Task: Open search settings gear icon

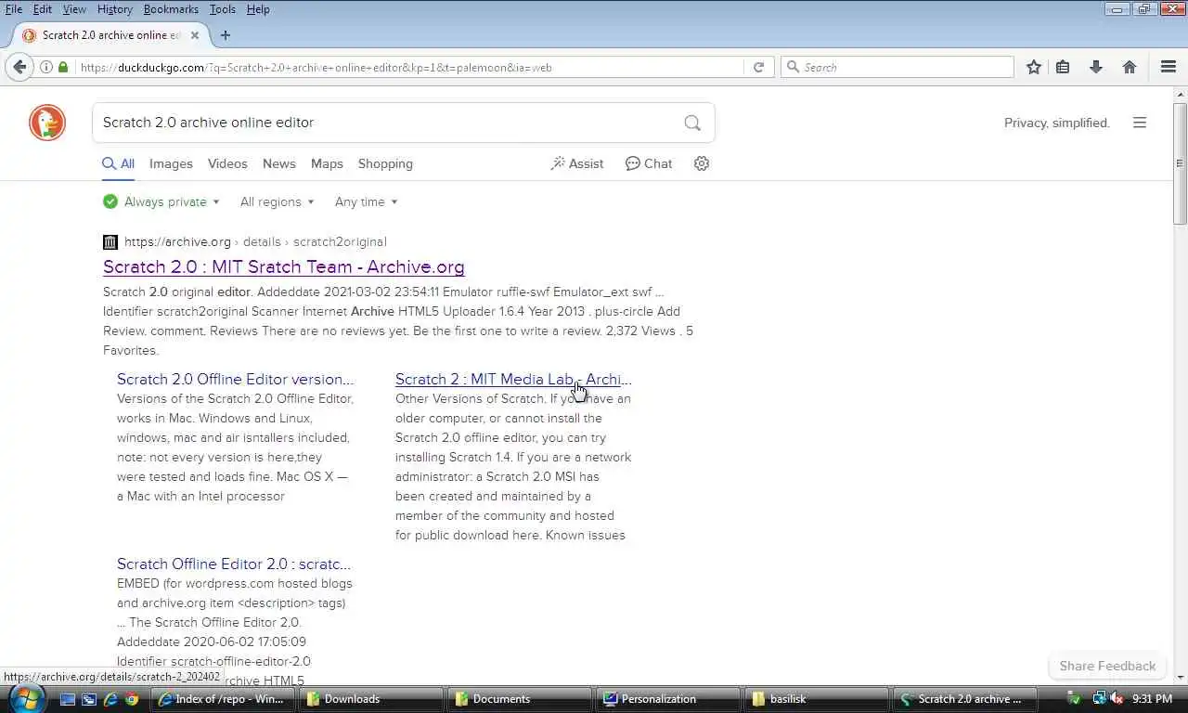Action: pos(702,163)
